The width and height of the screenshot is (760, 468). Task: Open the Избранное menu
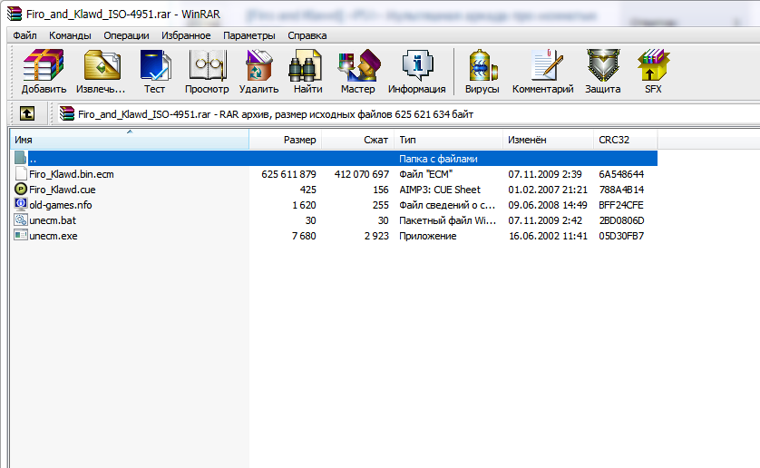point(186,35)
